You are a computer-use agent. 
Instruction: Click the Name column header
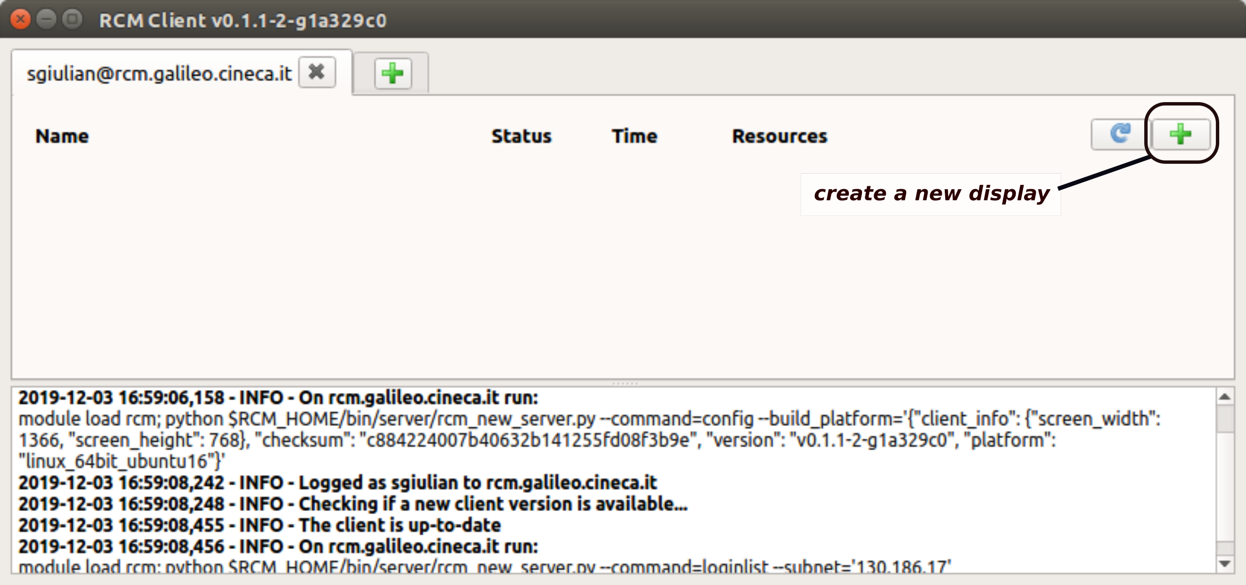(62, 136)
